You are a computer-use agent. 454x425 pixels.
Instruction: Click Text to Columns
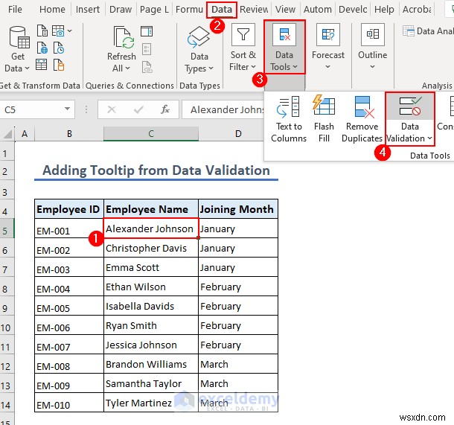click(x=289, y=119)
